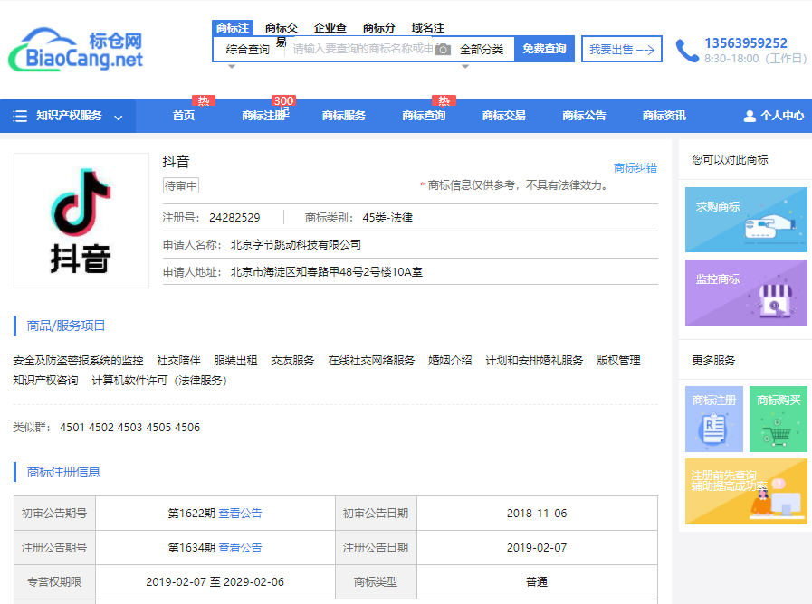Screen dimensions: 812x604
Task: Open 商标公告 in the navigation bar
Action: coord(584,116)
